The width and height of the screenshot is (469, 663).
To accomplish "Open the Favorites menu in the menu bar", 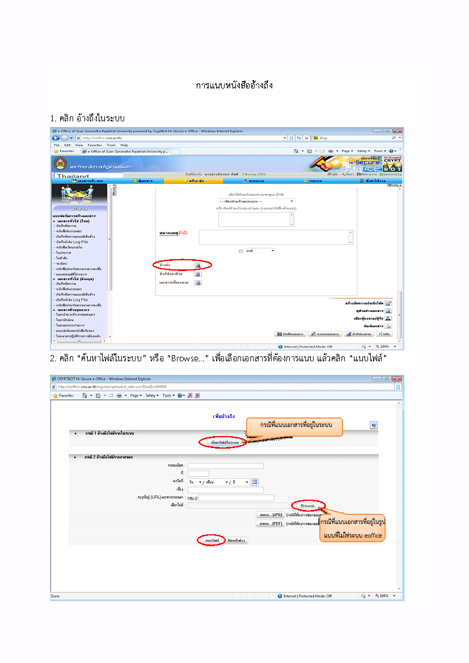I will click(95, 145).
